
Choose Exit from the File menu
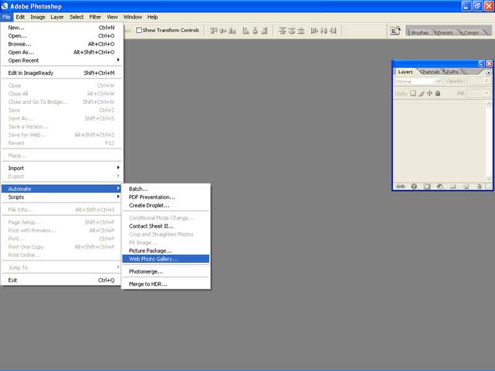point(61,280)
